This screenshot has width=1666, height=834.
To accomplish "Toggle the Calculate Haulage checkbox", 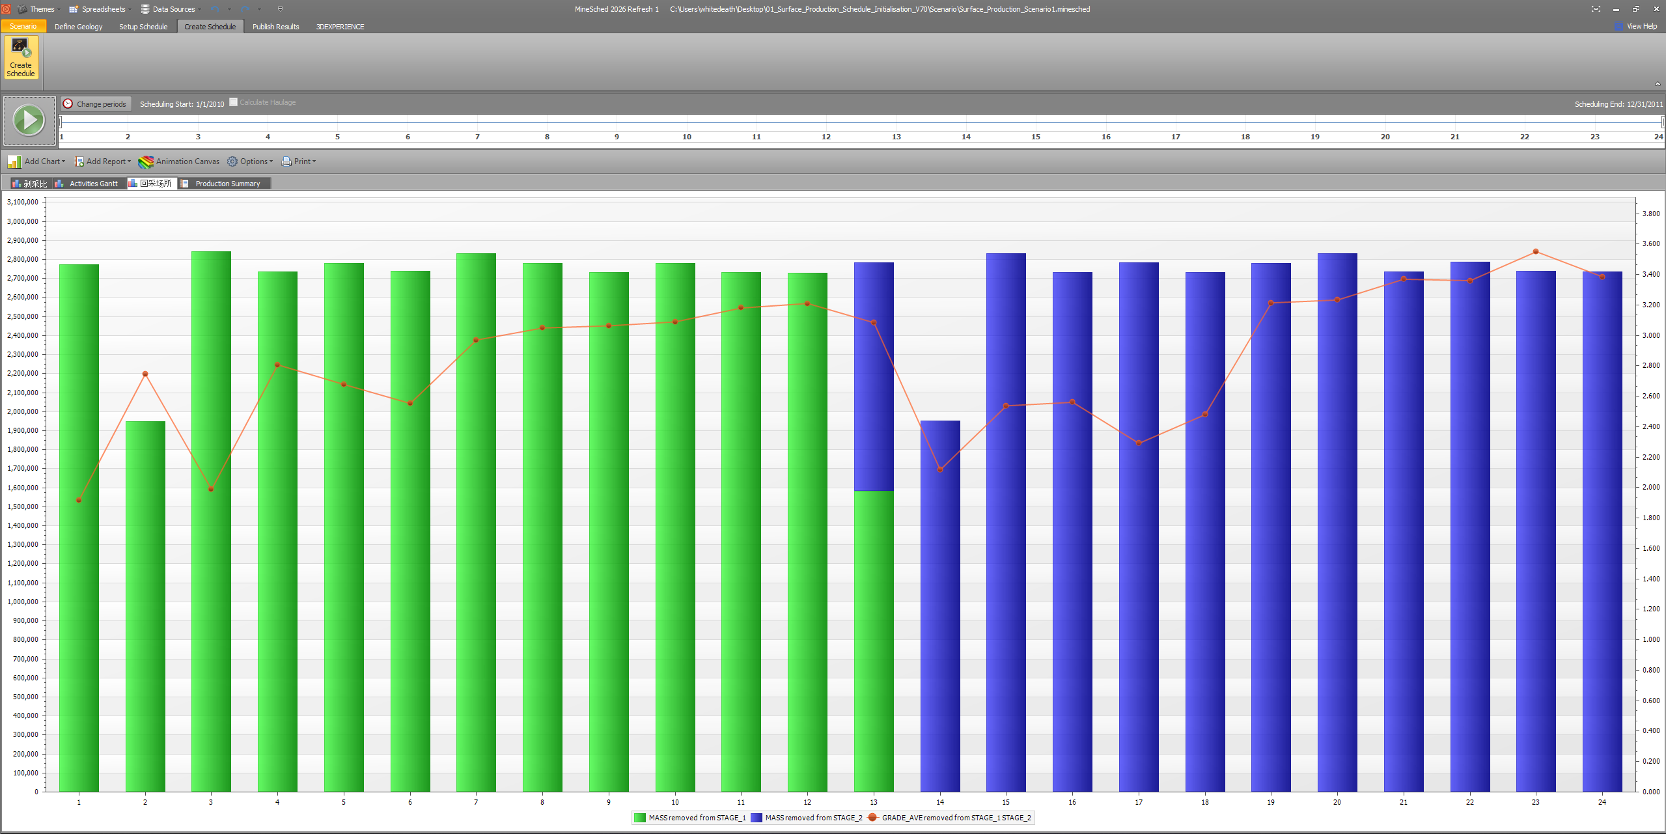I will [x=234, y=102].
